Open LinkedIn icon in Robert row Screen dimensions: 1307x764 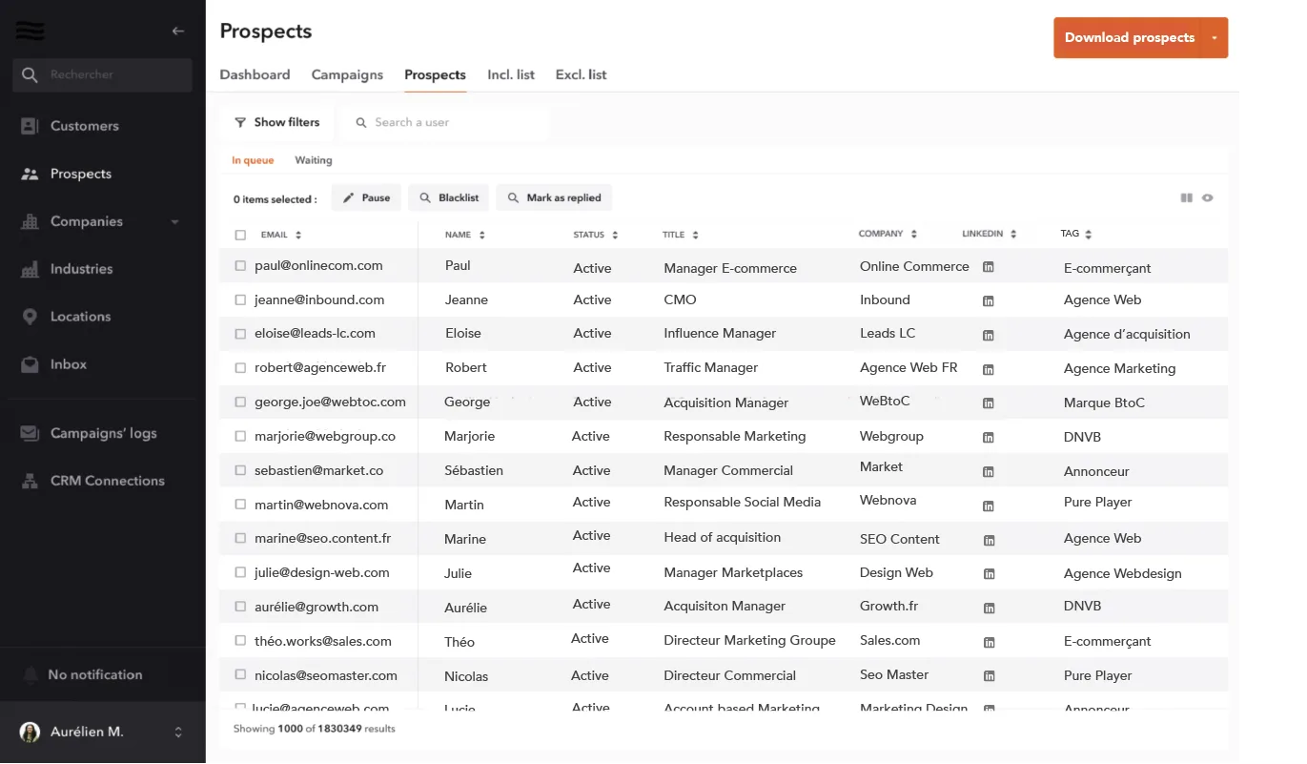click(989, 369)
